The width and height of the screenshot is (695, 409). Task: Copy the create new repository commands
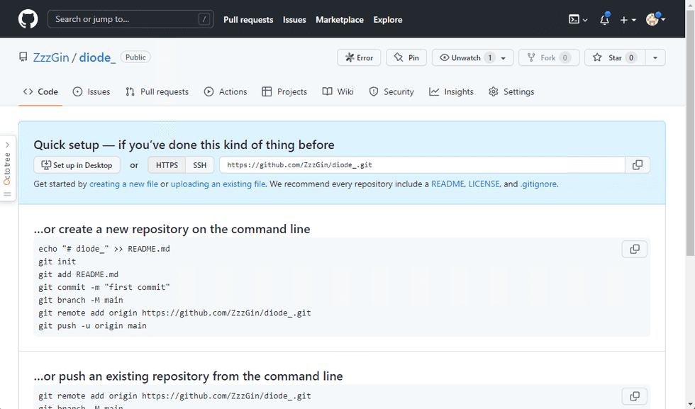[x=635, y=249]
